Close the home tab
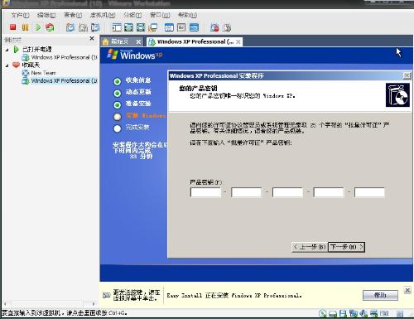414x319 pixels. pyautogui.click(x=138, y=42)
